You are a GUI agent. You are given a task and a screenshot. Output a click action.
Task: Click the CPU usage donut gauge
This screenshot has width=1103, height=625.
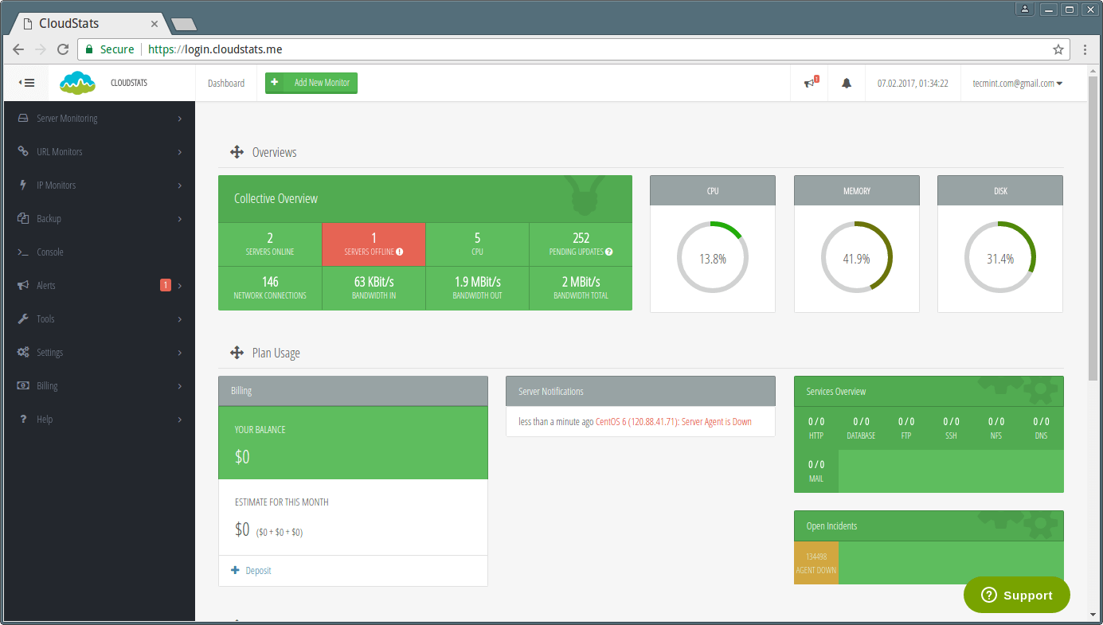pos(712,256)
